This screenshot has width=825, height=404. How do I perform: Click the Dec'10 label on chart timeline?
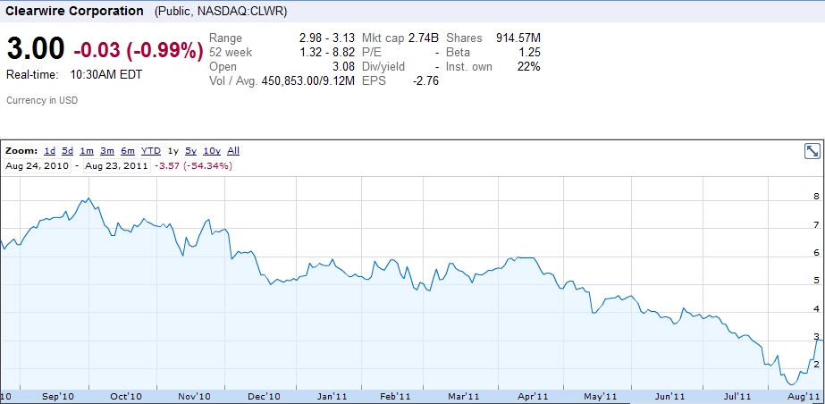[265, 396]
